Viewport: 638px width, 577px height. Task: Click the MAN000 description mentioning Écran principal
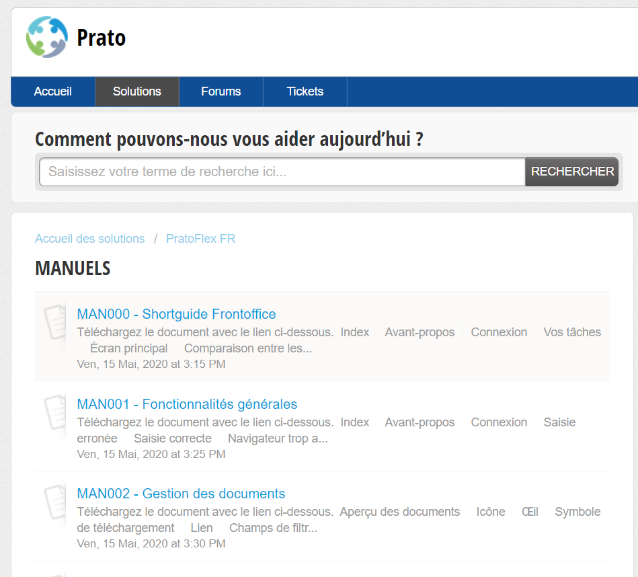339,340
